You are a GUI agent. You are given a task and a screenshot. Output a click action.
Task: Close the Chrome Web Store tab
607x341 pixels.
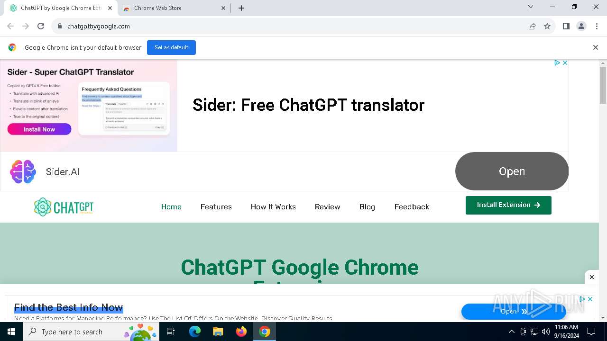(223, 8)
